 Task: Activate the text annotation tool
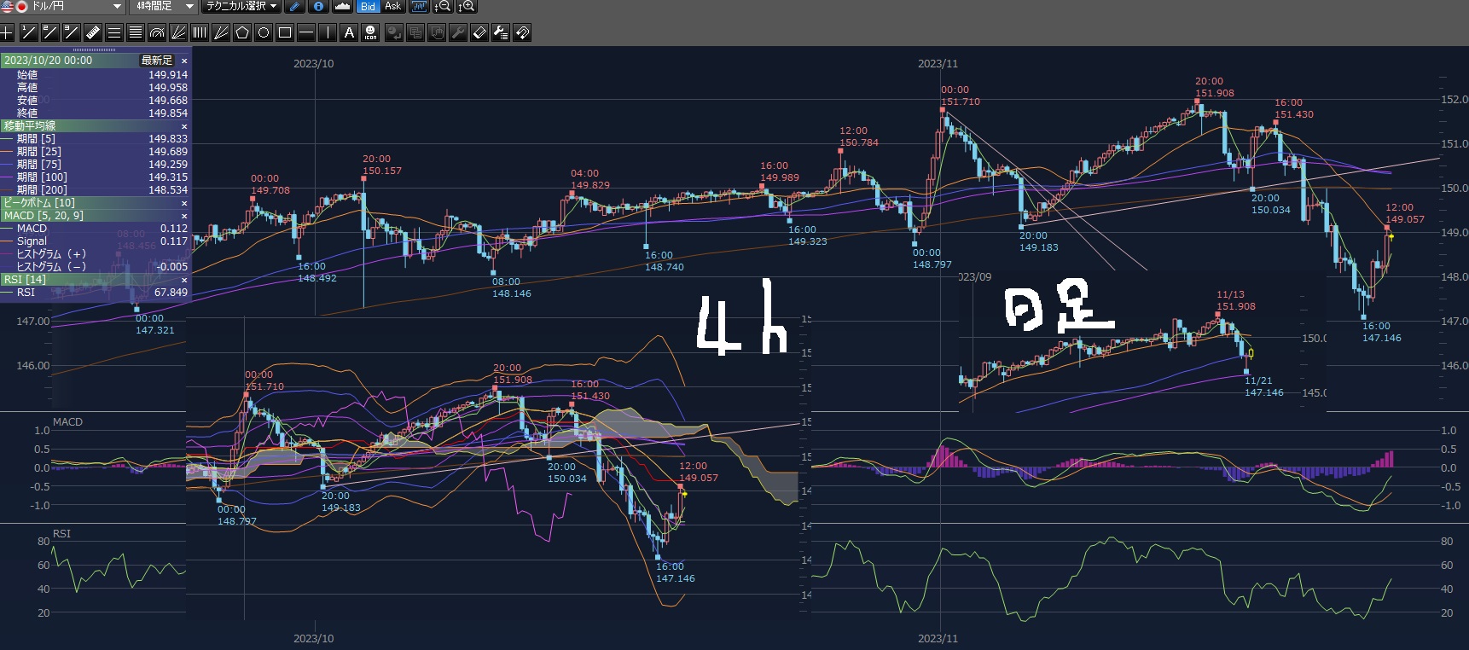(x=349, y=33)
